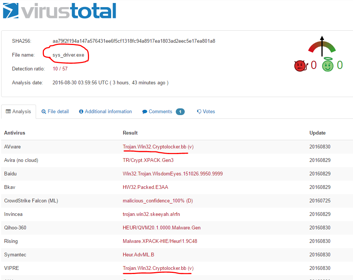Switch to the File detail tab

click(x=55, y=111)
